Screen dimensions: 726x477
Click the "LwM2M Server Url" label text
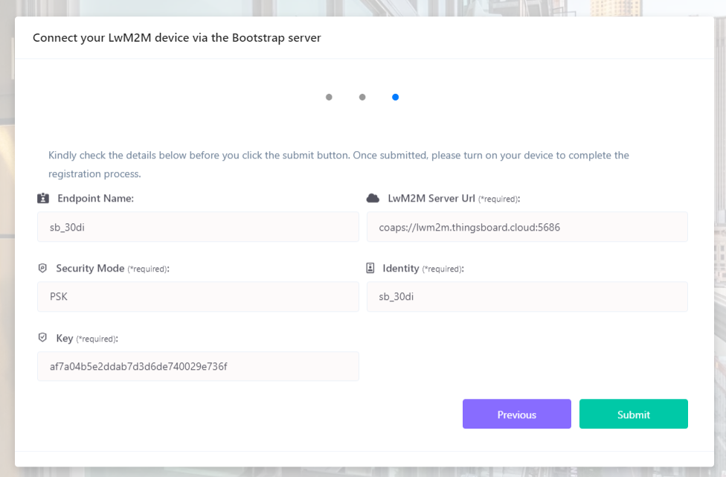click(431, 199)
